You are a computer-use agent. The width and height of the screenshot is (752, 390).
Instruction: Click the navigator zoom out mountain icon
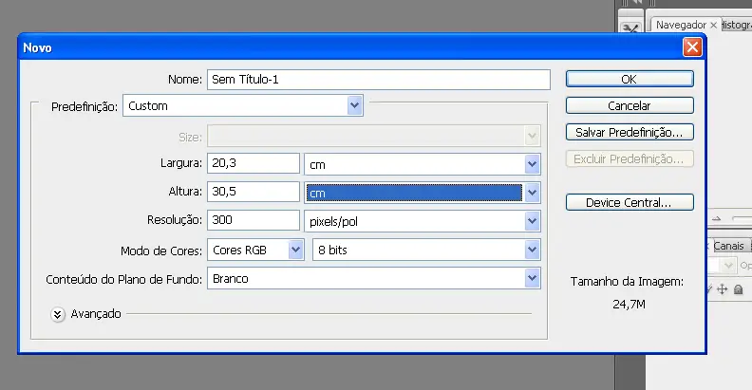[x=719, y=218]
